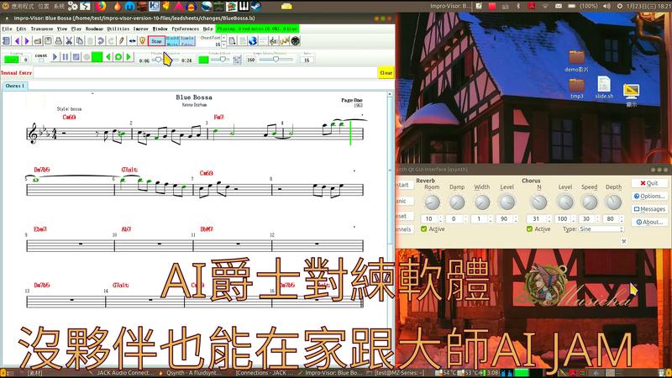
Task: Select the Chorus 1 tab
Action: 15,86
